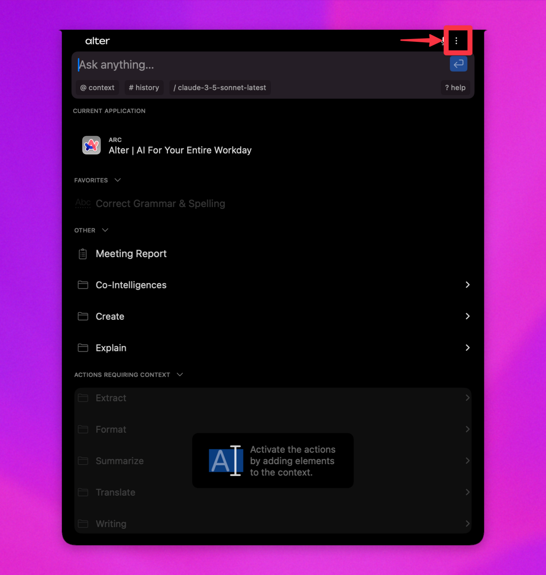Click the Create folder icon

coord(83,316)
